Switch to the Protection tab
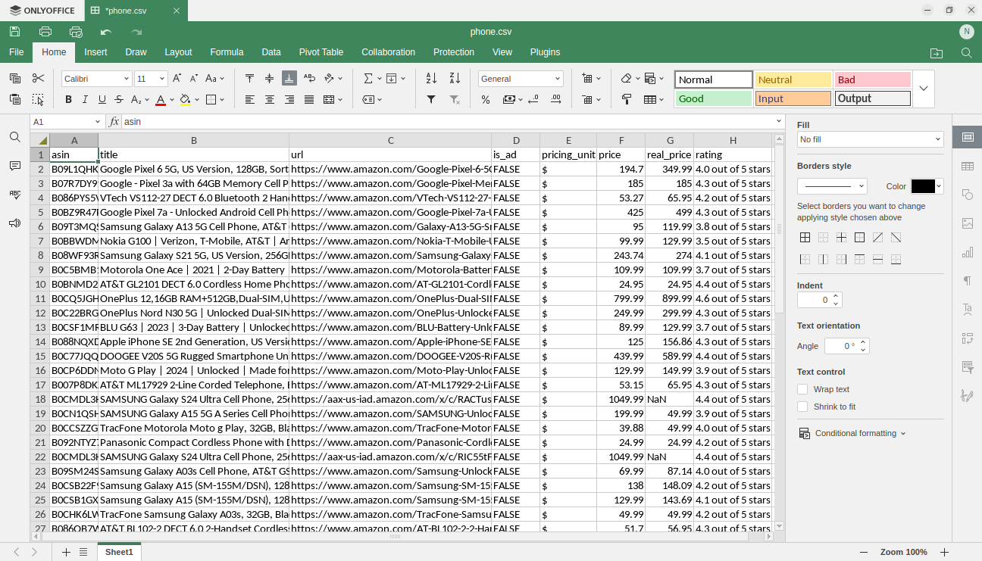982x561 pixels. [x=454, y=52]
